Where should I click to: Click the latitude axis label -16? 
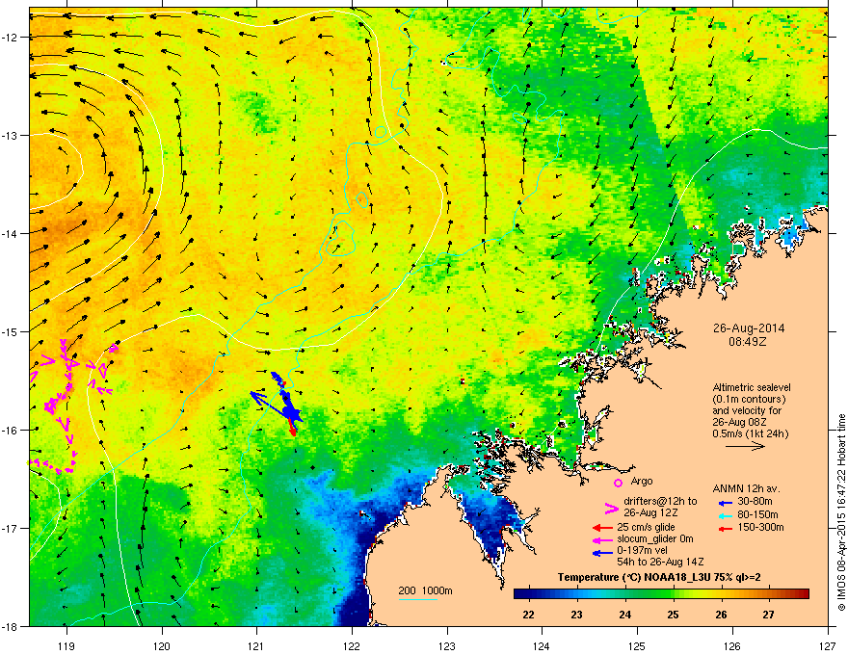tap(11, 431)
